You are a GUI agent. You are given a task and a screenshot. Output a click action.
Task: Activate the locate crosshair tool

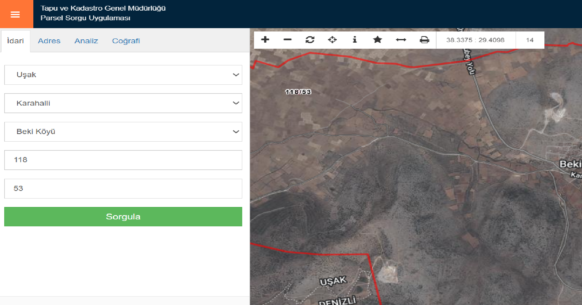click(332, 40)
